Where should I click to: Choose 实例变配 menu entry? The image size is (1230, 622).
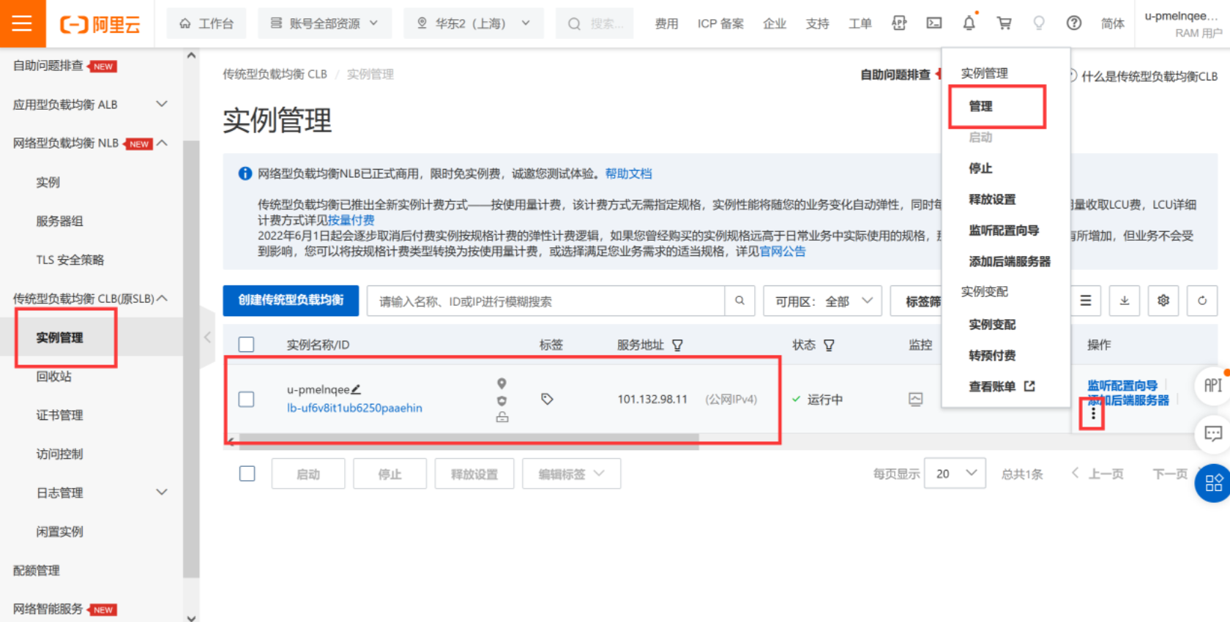point(992,324)
